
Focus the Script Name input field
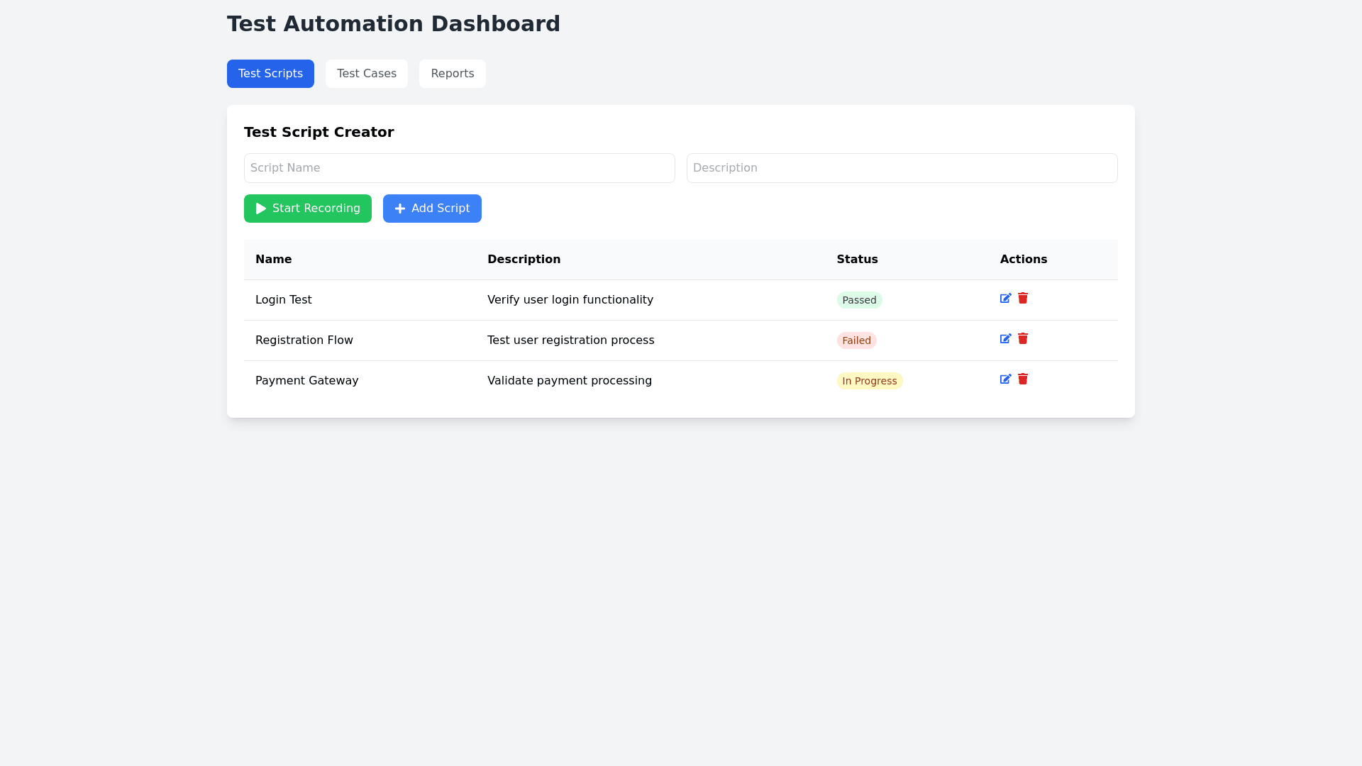[x=459, y=168]
